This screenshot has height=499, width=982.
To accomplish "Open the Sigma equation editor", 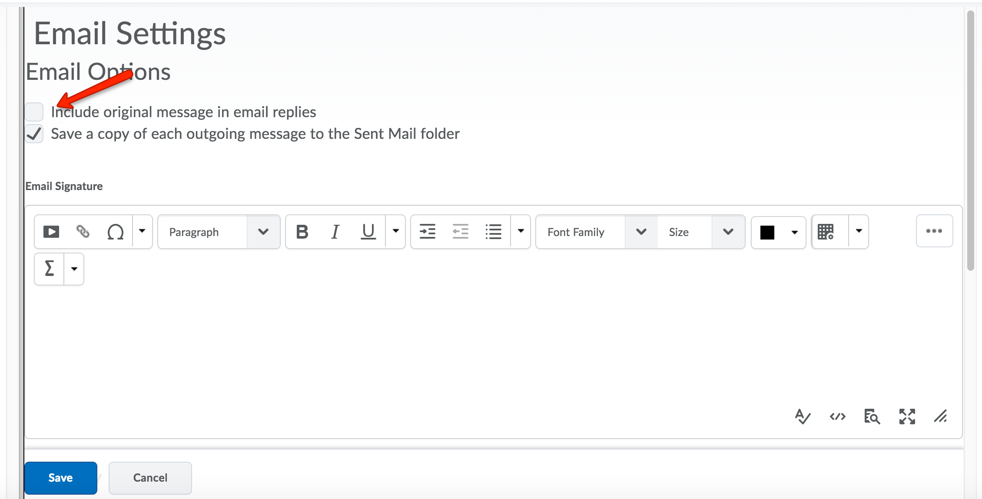I will (50, 269).
